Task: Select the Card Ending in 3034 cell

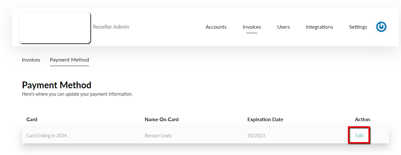Action: [x=47, y=136]
